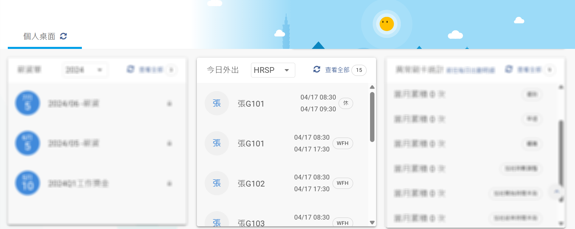
Task: Click the 今日外出 list scrollbar thumb
Action: point(372,117)
